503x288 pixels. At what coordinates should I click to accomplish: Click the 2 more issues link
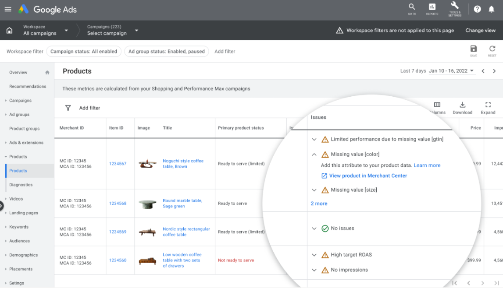(319, 204)
